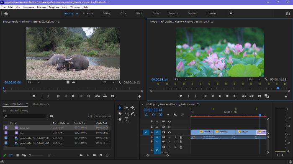This screenshot has width=293, height=164.
Task: Export frame from Source monitor camera icon
Action: click(x=113, y=96)
